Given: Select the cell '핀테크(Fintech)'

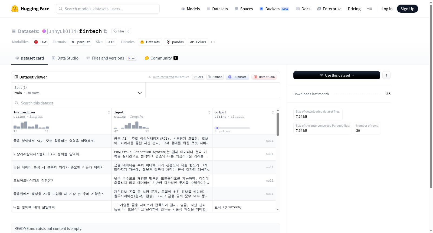Looking at the screenshot, I should point(244,207).
